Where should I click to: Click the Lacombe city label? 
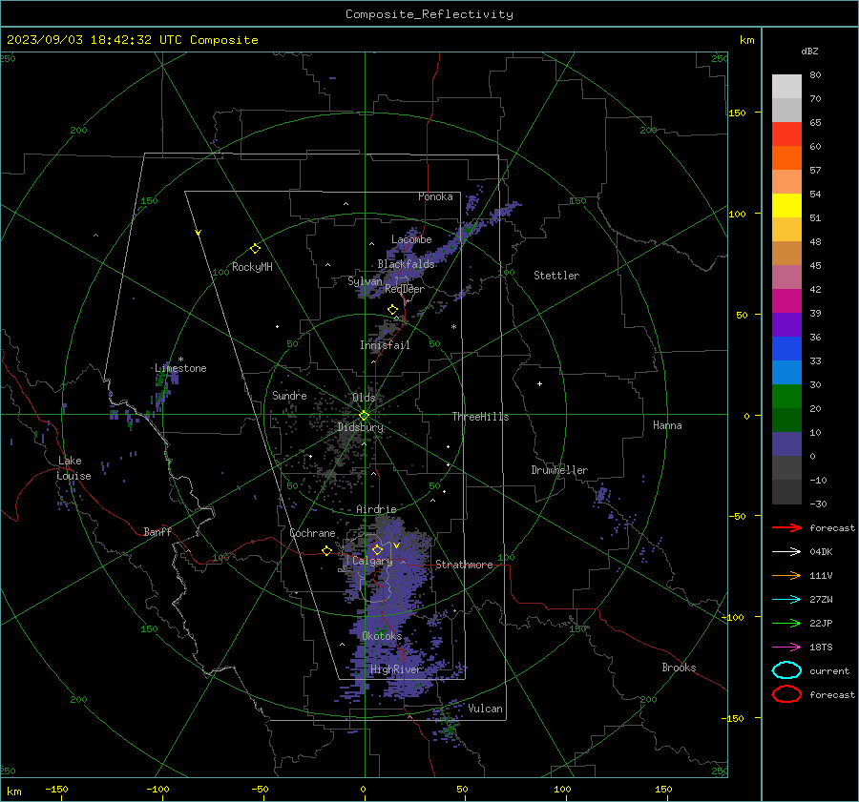[411, 239]
